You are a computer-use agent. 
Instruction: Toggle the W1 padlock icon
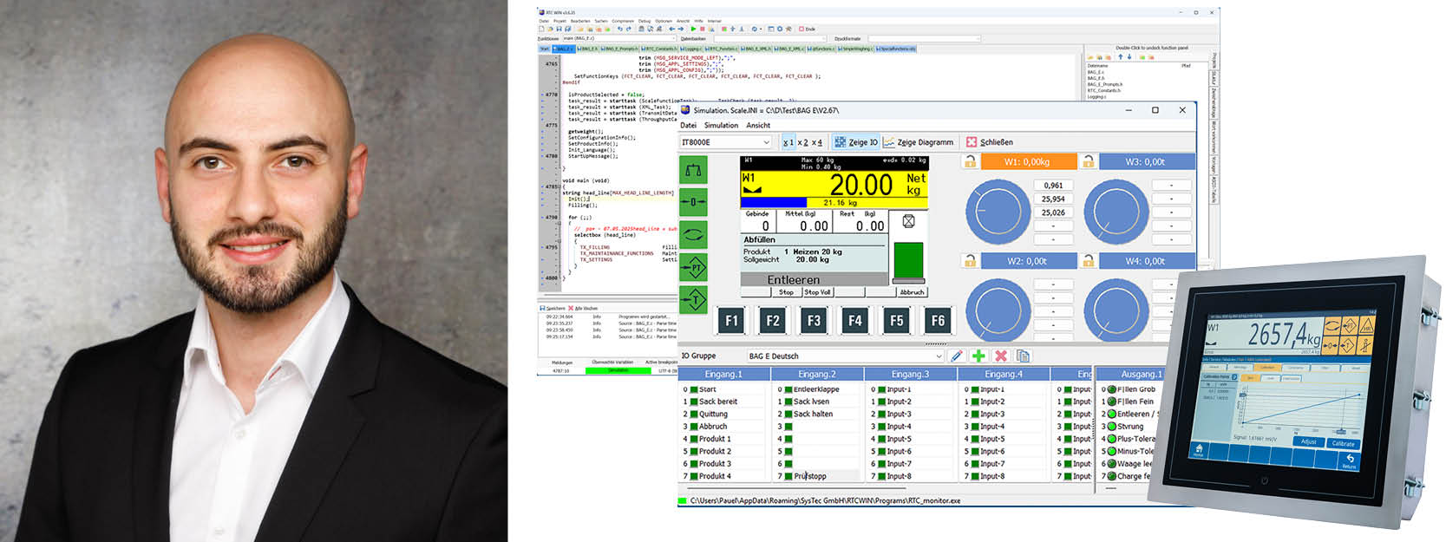click(970, 161)
